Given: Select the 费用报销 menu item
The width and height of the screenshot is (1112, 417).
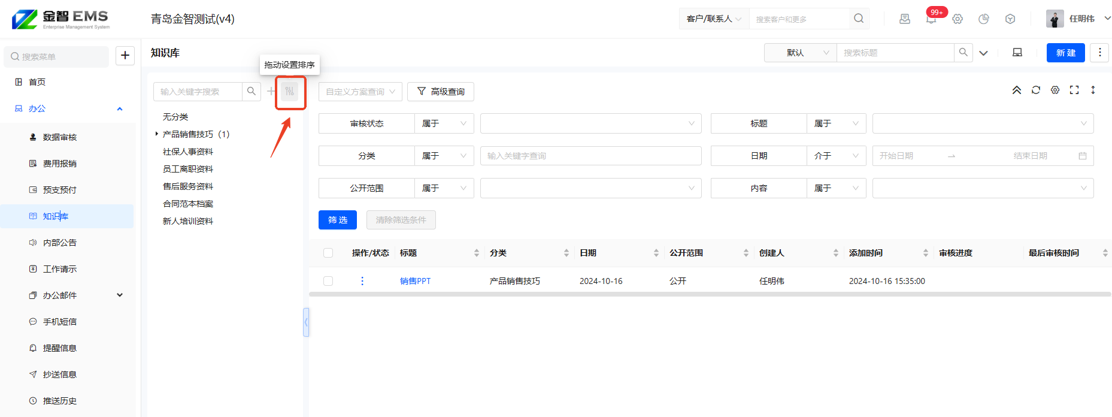Looking at the screenshot, I should coord(60,164).
